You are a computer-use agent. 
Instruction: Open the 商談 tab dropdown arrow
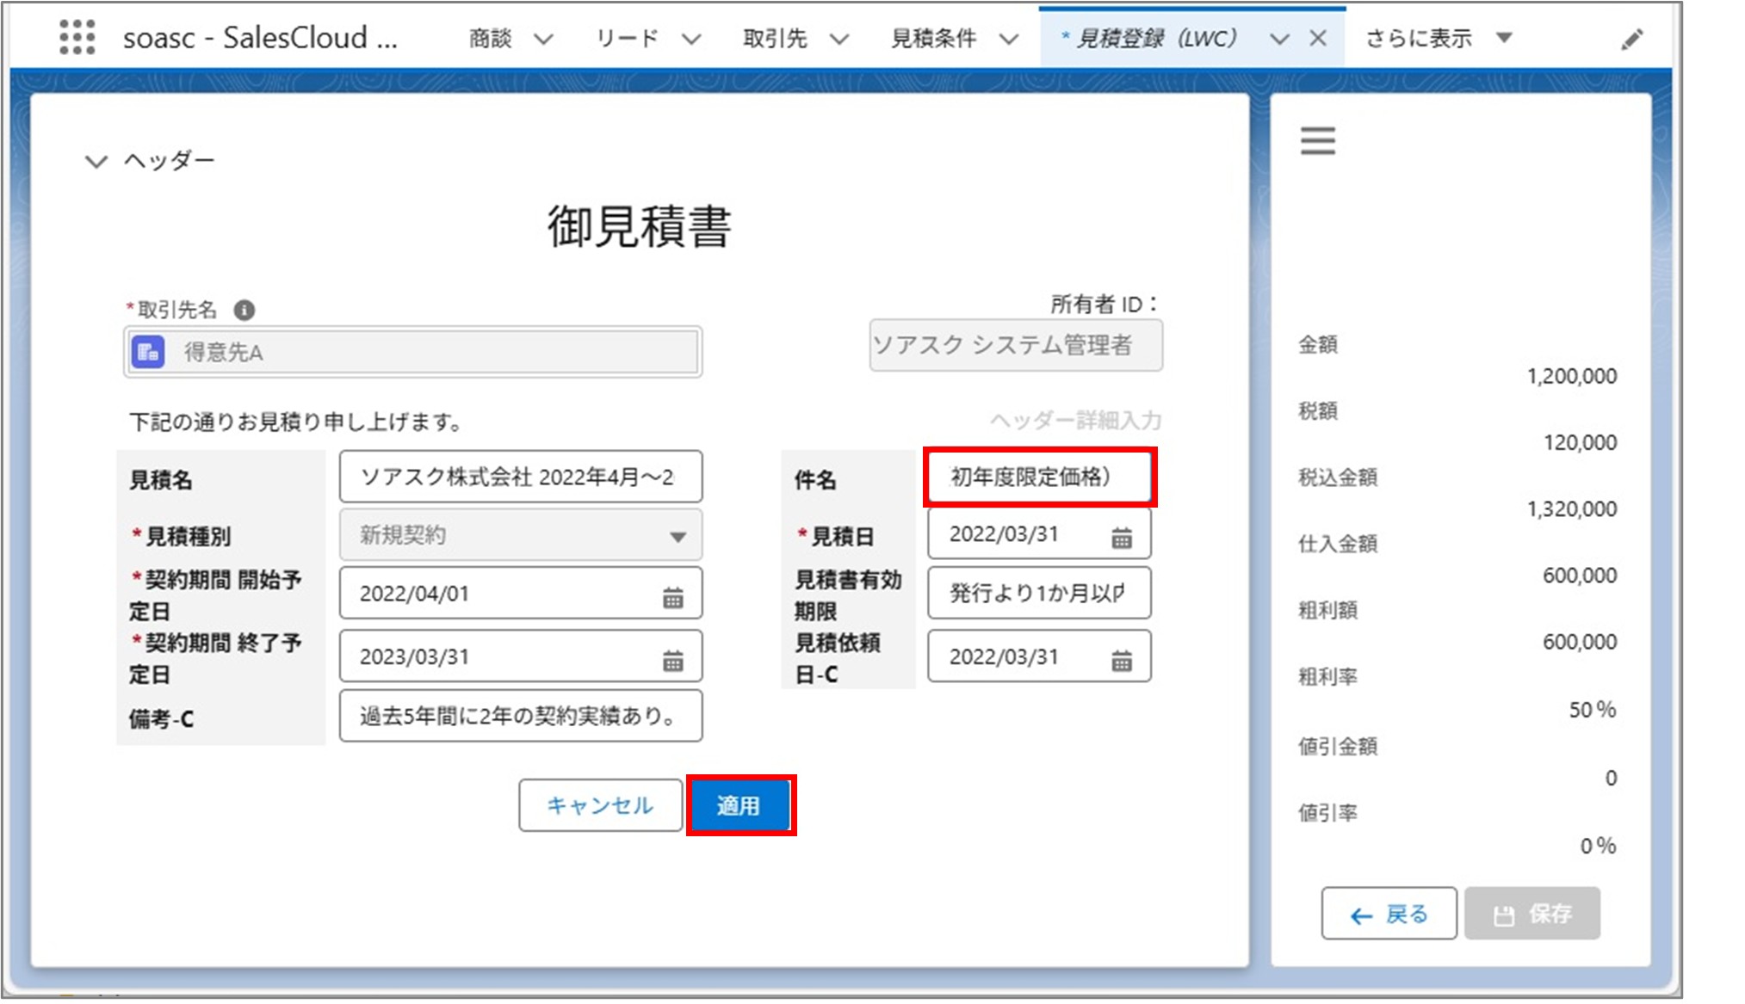[542, 38]
